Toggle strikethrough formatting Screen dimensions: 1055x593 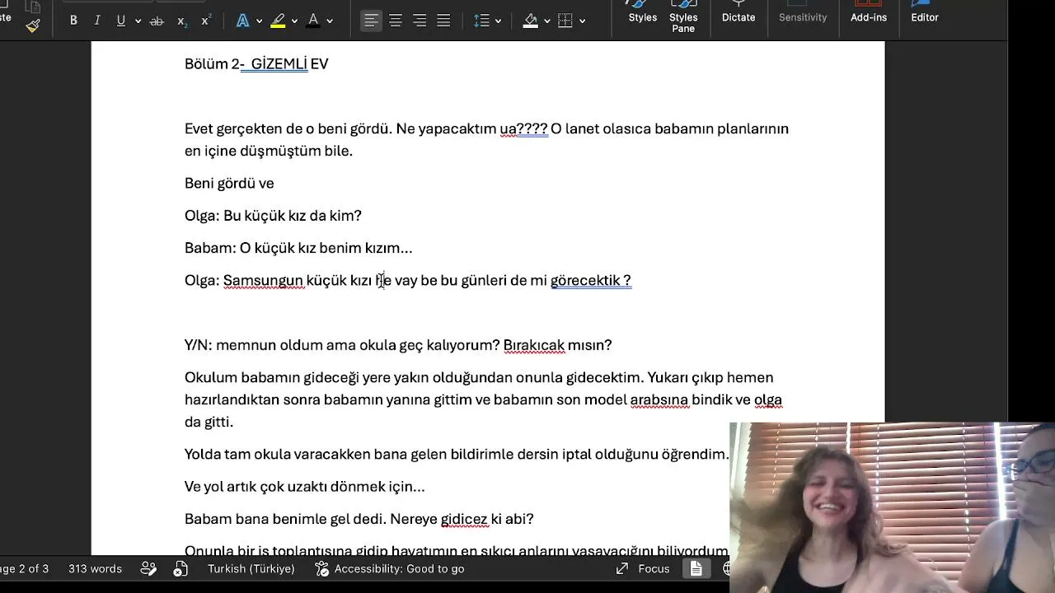coord(157,21)
